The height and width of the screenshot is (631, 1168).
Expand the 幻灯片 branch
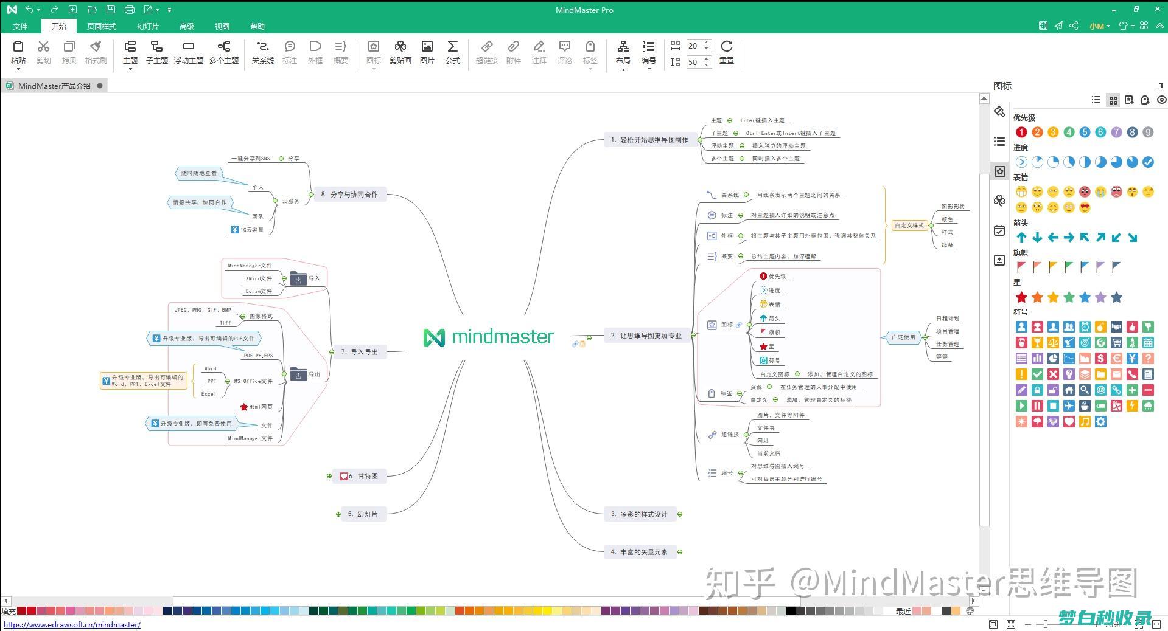(x=338, y=514)
